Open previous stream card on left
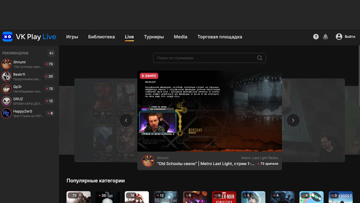The height and width of the screenshot is (203, 360). pyautogui.click(x=106, y=120)
